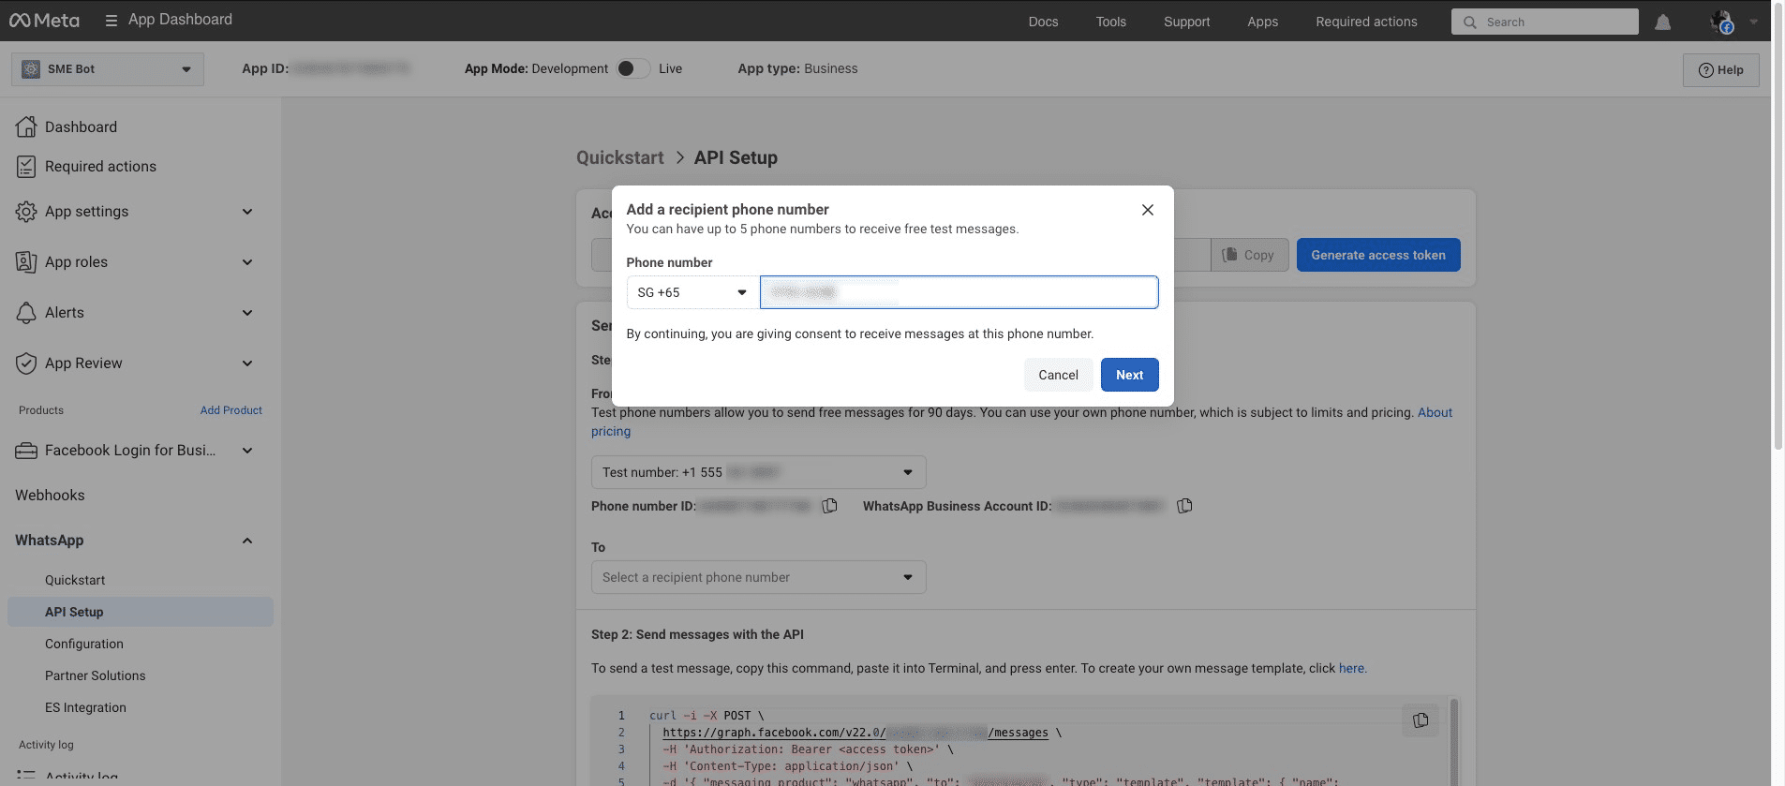Open Select a recipient phone number dropdown
The image size is (1785, 786).
(758, 577)
